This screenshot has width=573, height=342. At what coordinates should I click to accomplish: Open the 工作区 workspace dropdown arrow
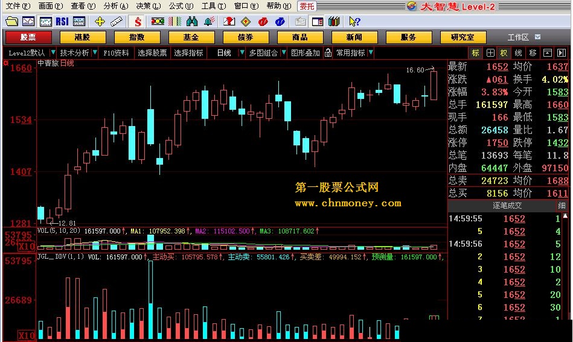537,37
